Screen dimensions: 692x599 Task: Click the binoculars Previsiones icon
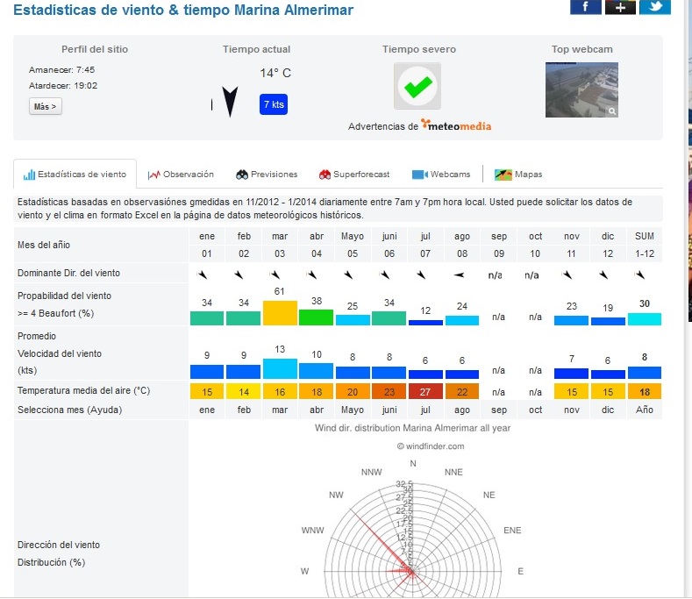click(x=242, y=175)
